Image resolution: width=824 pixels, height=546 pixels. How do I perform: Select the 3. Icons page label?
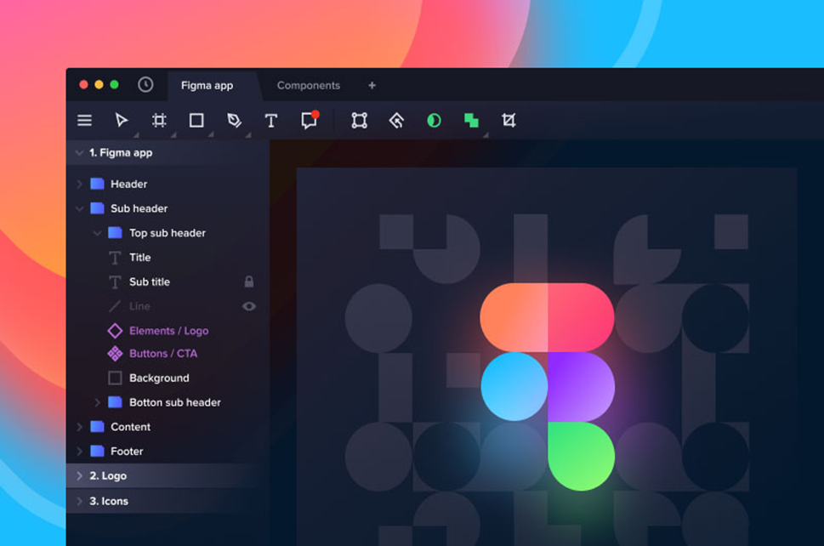point(109,501)
